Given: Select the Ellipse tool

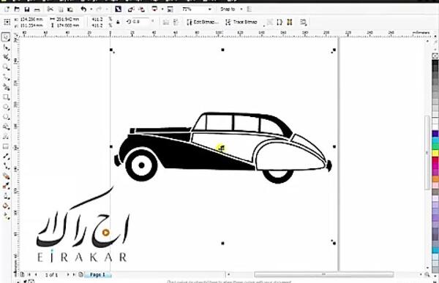Looking at the screenshot, I should click(x=6, y=107).
